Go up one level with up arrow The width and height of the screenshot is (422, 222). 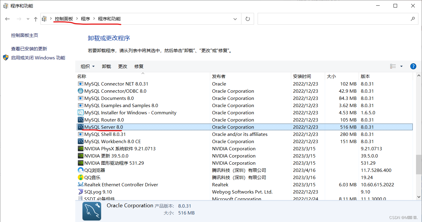[36, 19]
